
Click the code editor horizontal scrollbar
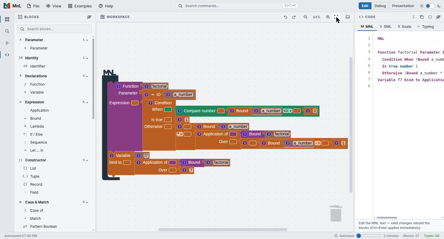[387, 218]
